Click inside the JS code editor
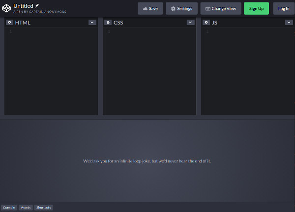Screen dimensions: 295x212 point(248,71)
